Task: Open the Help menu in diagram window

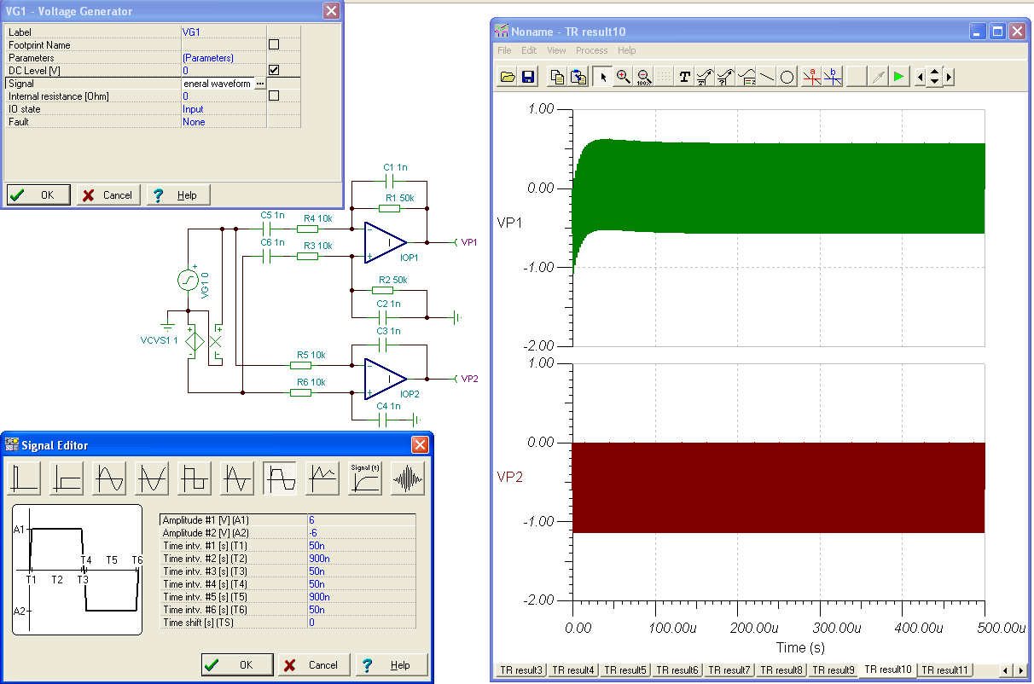Action: [x=627, y=50]
